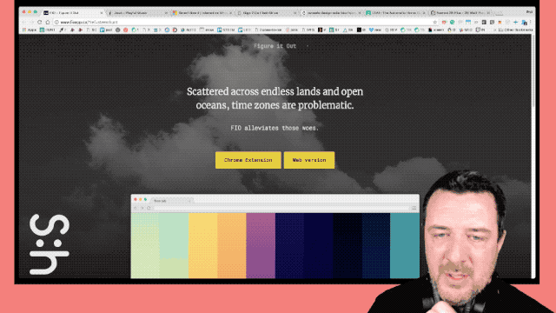
Task: Click the site info icon before the URL
Action: pyautogui.click(x=56, y=22)
